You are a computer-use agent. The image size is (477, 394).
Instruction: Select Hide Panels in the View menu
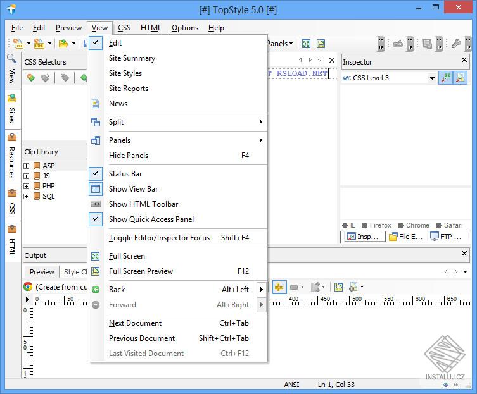pos(177,156)
